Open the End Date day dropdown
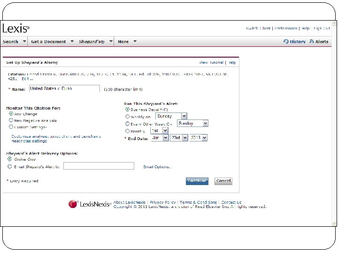Viewport: 338px width, 253px height. [x=179, y=138]
